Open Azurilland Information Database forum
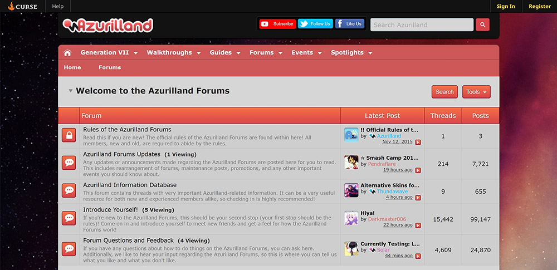Image resolution: width=557 pixels, height=270 pixels. click(130, 185)
